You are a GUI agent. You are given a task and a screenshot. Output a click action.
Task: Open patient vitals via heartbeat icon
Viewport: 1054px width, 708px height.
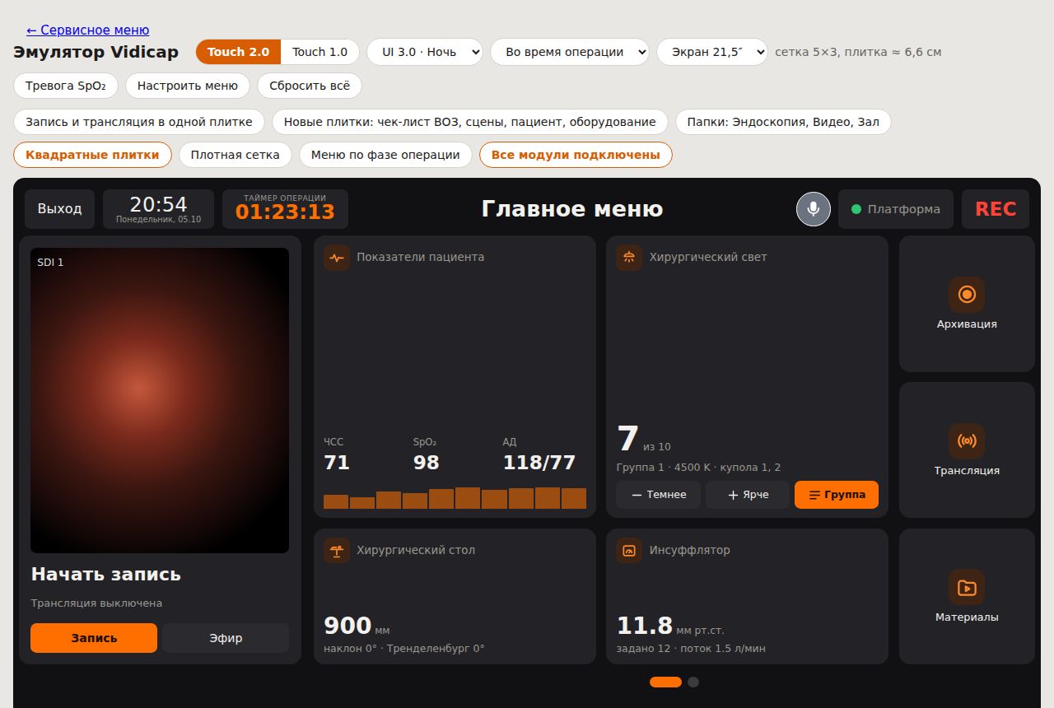(337, 258)
